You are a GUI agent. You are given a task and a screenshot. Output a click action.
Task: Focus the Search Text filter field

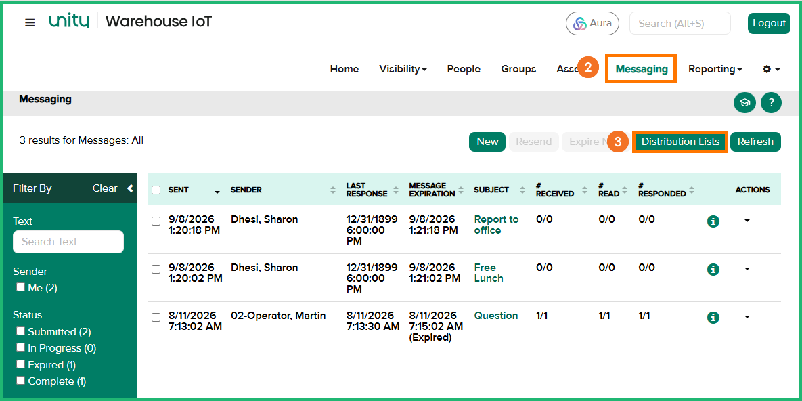coord(68,242)
